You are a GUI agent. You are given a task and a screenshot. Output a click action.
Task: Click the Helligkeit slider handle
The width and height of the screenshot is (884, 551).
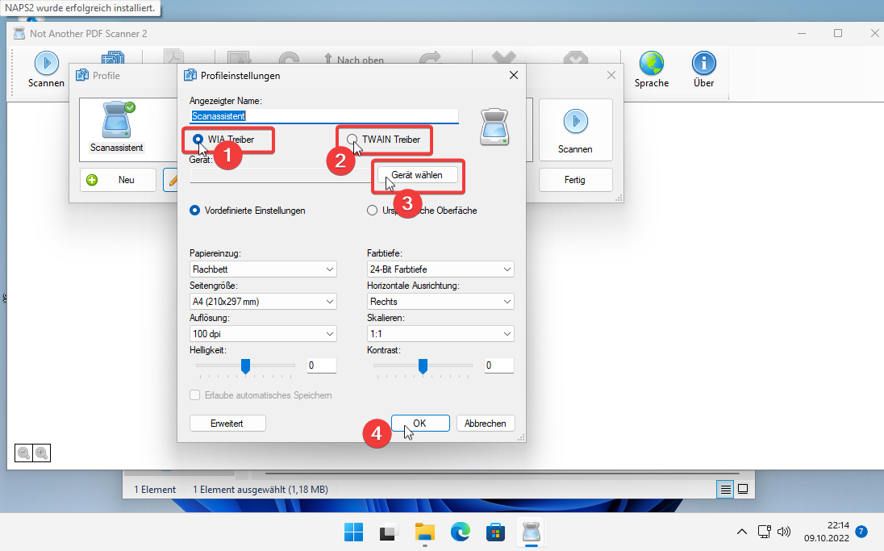[245, 366]
